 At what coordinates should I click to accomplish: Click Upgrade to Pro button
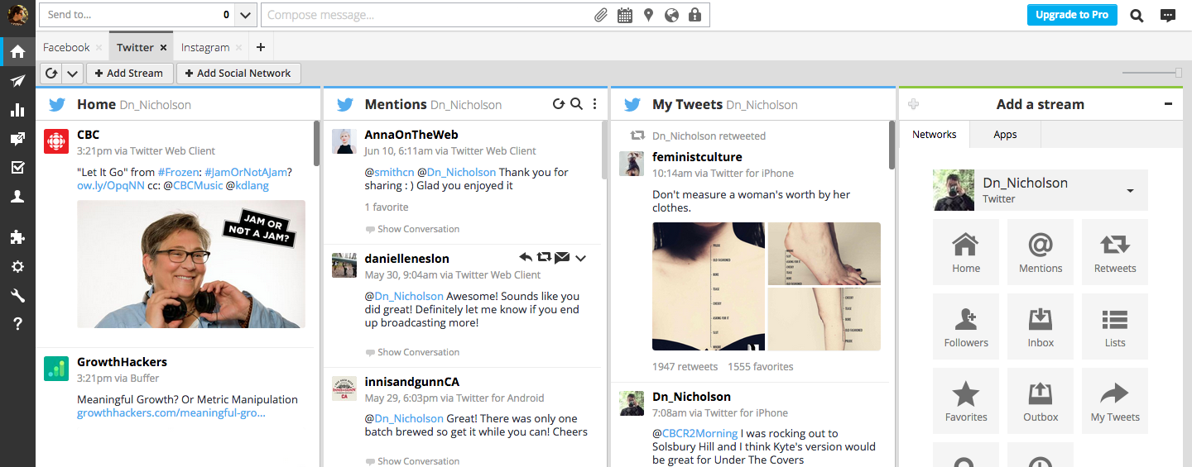point(1072,15)
